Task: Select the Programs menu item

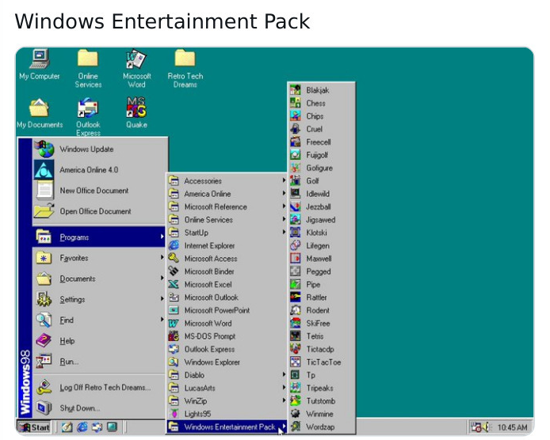Action: (x=99, y=237)
